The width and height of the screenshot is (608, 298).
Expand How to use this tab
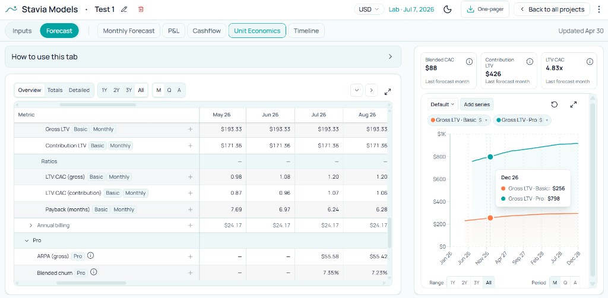pyautogui.click(x=203, y=56)
